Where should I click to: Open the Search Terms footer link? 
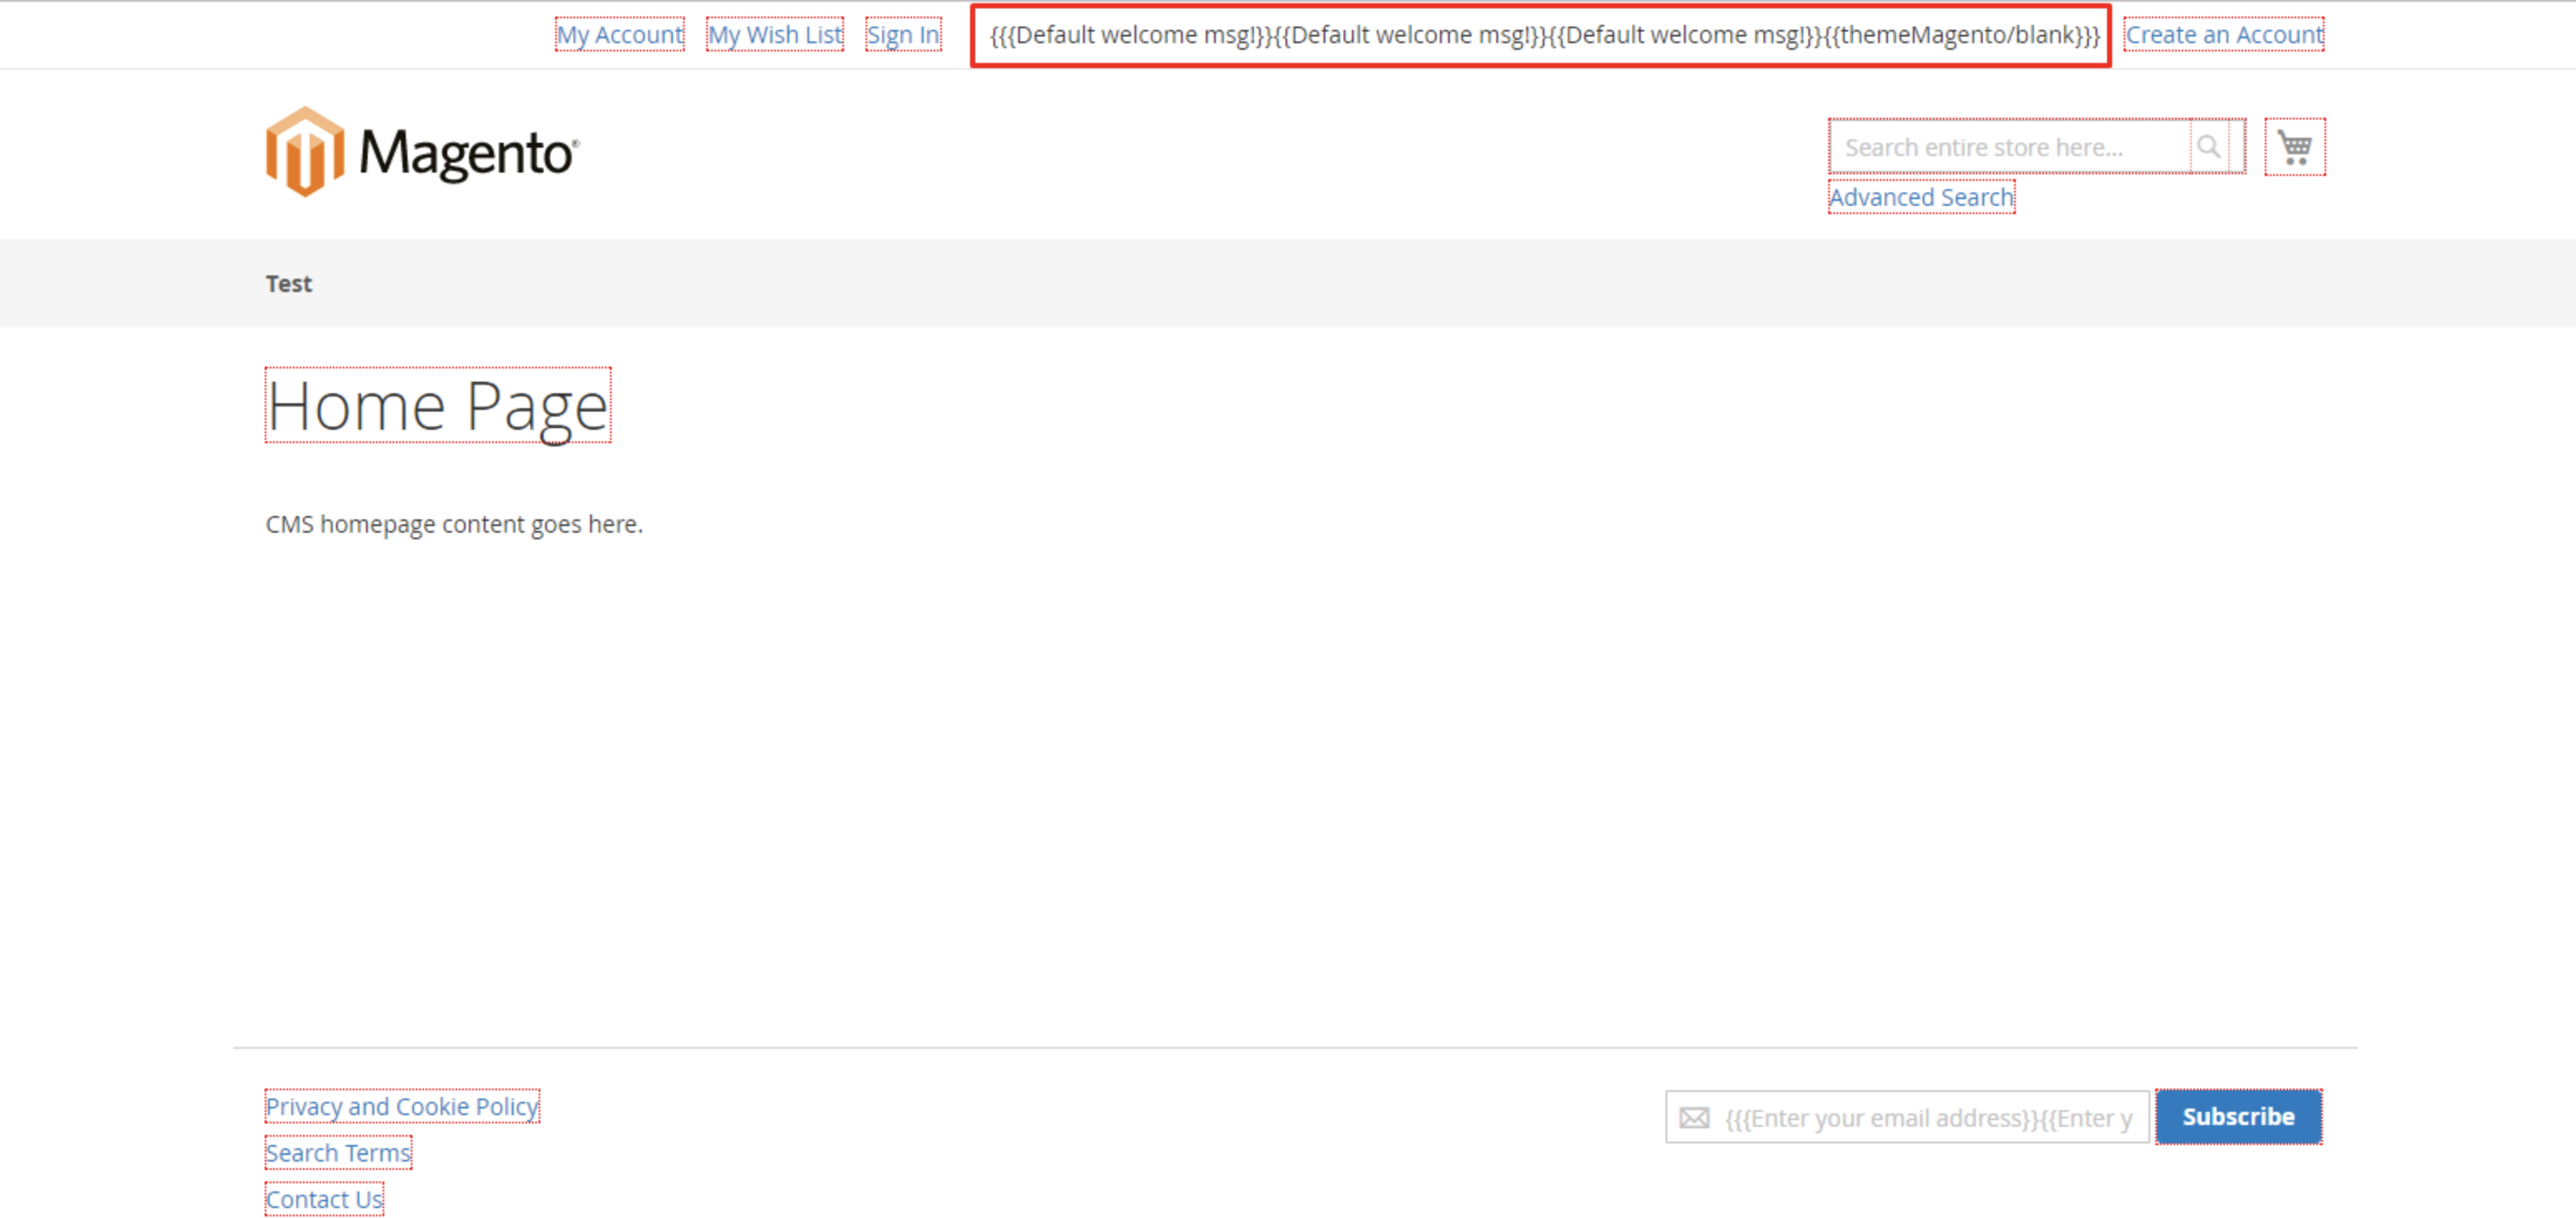(x=337, y=1152)
